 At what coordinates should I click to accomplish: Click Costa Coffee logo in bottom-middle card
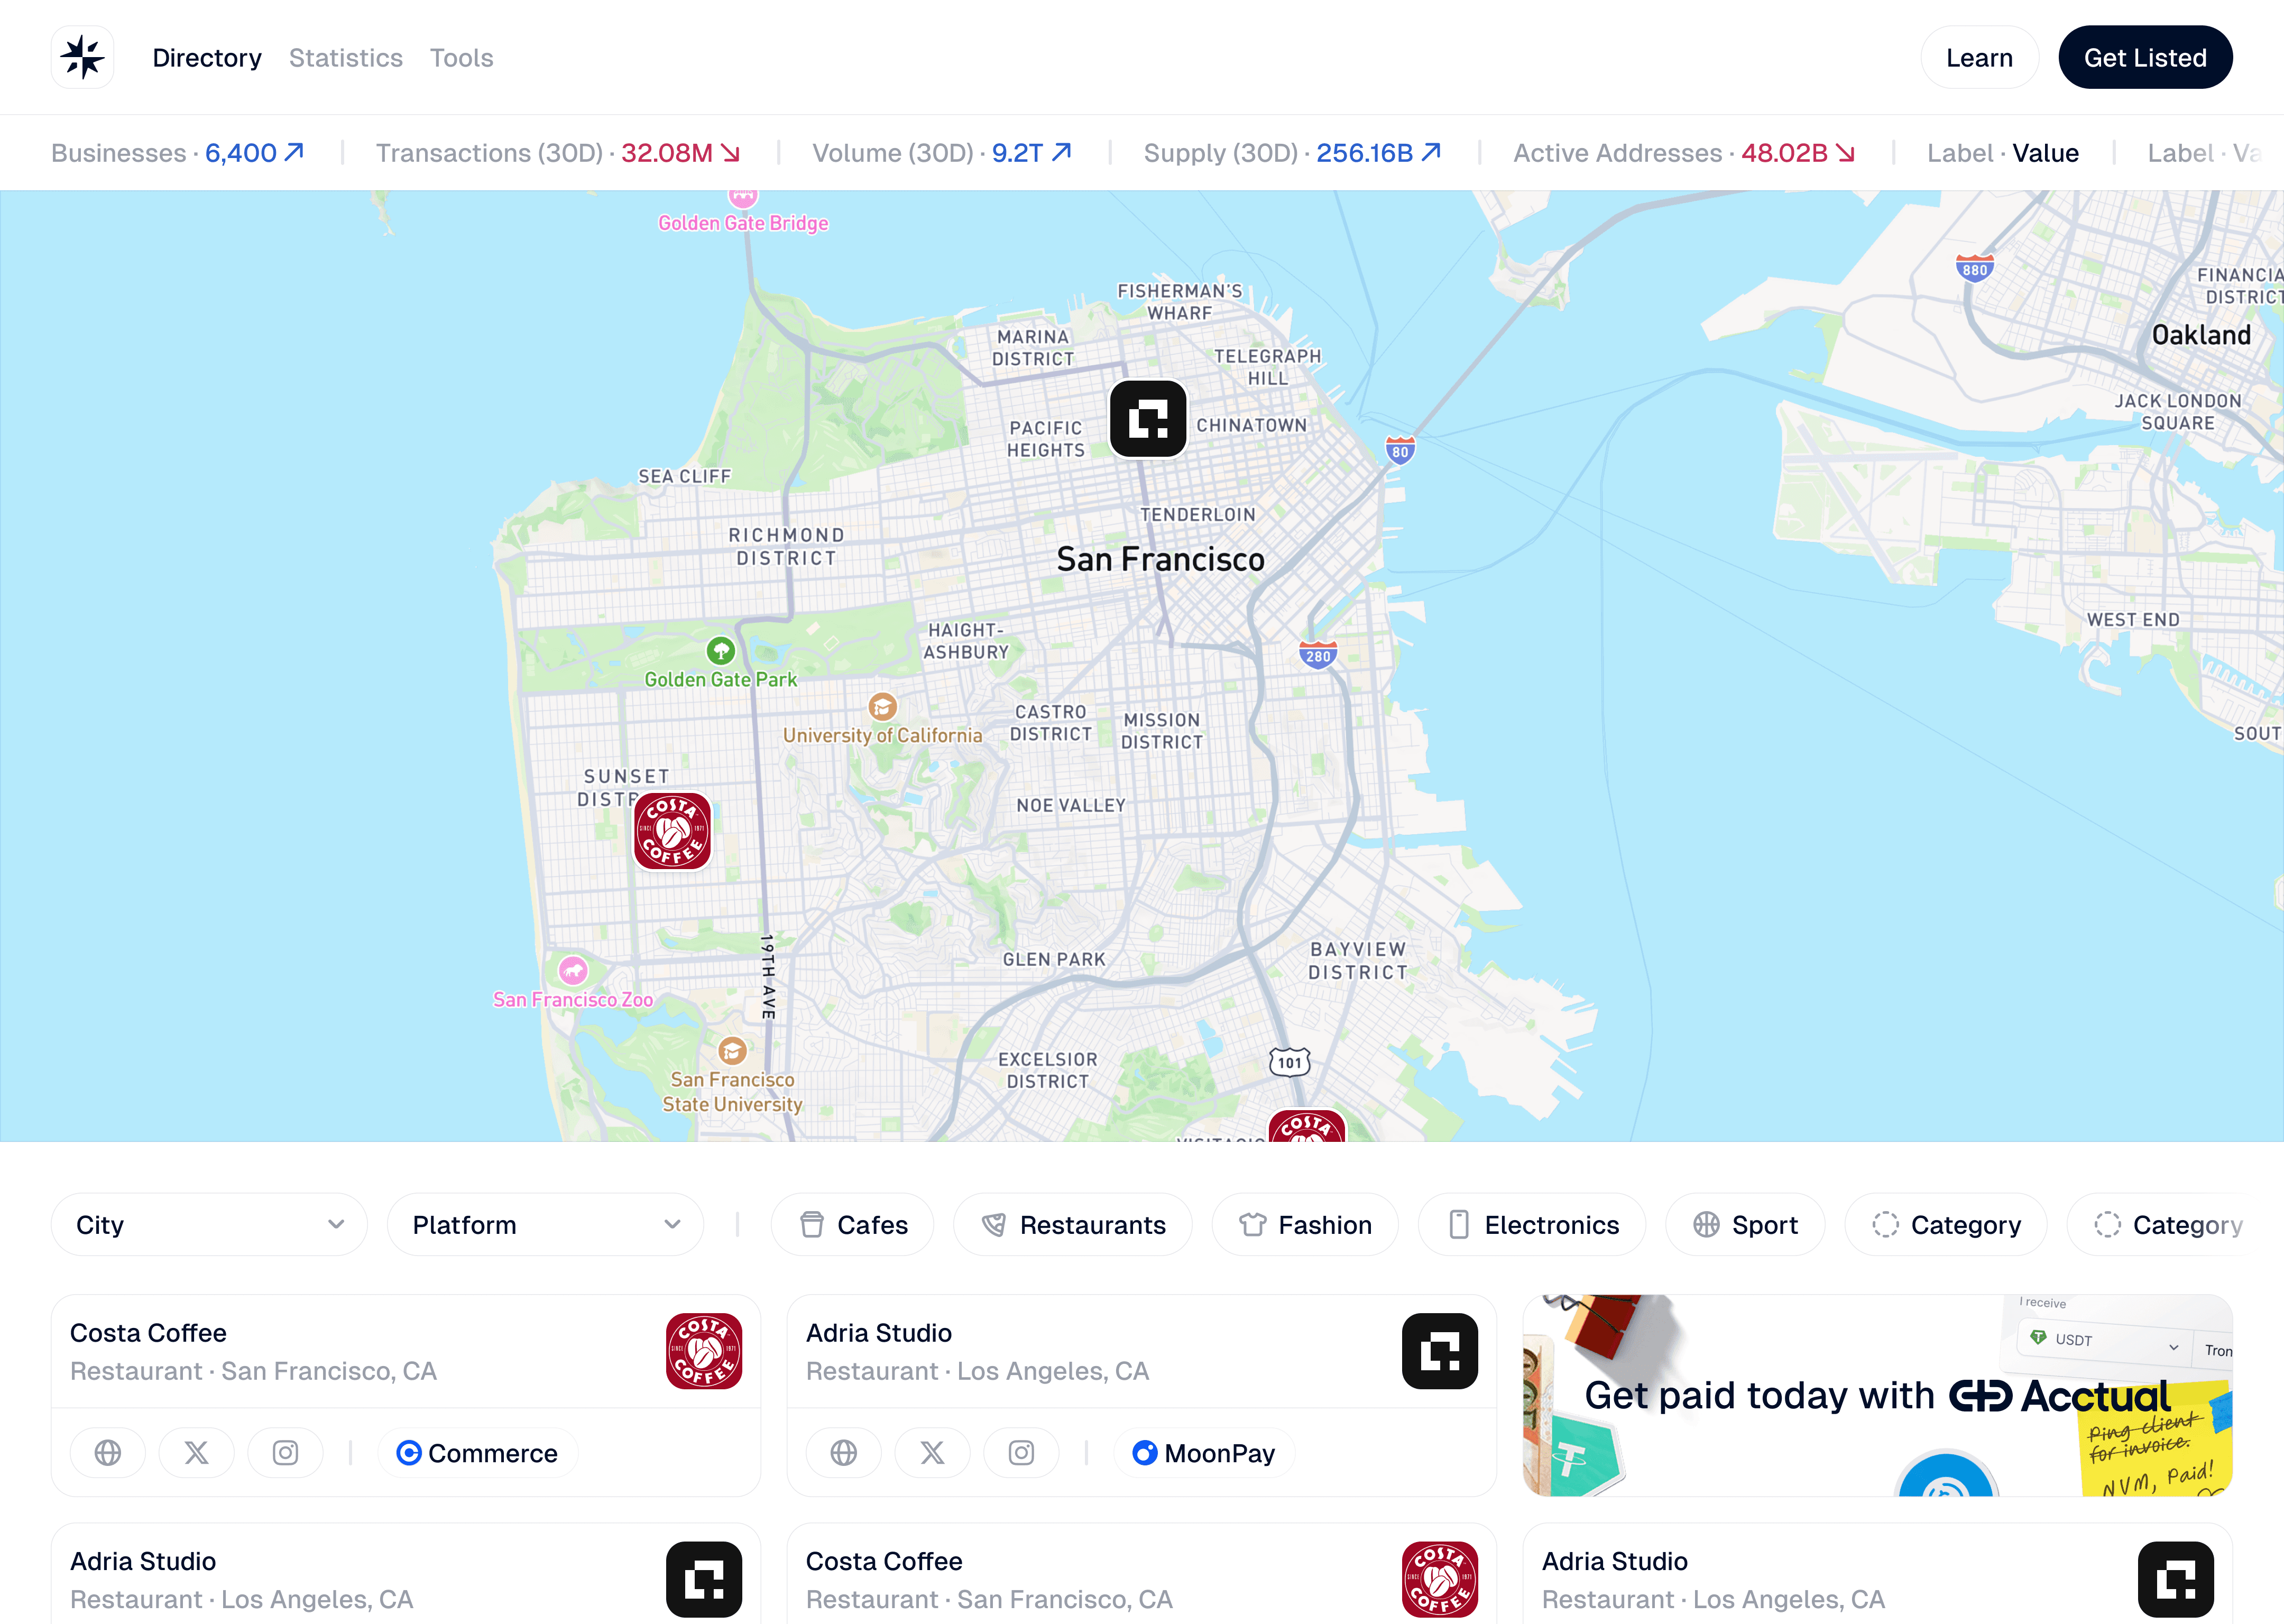click(1440, 1579)
